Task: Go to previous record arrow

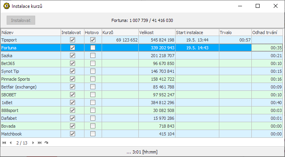Action: click(x=11, y=143)
